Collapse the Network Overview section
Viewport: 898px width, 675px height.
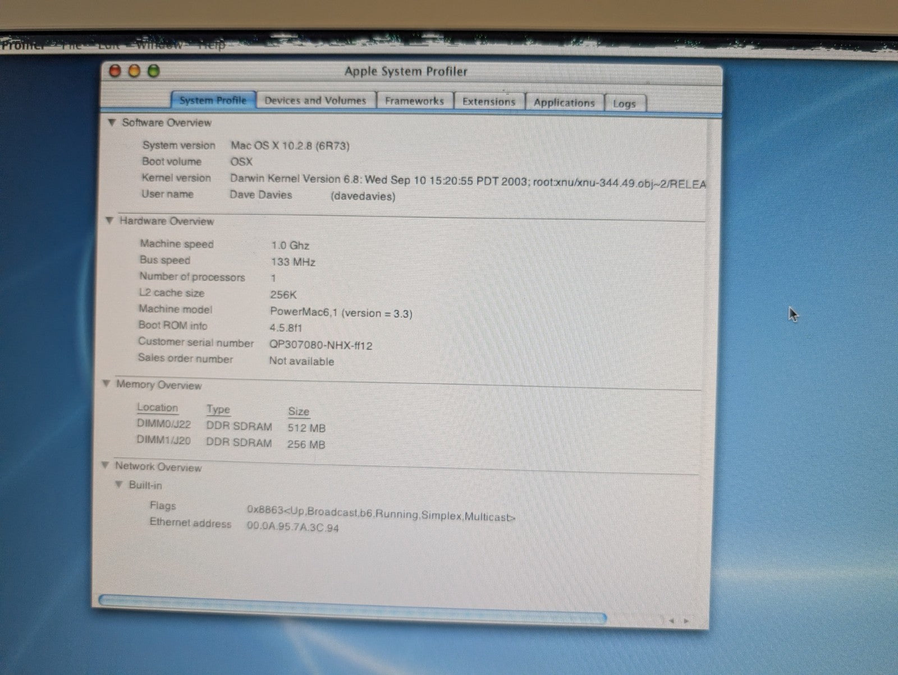105,465
